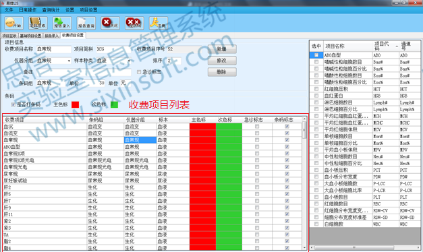Sort by 项目代码 column header arrow

pyautogui.click(x=397, y=46)
